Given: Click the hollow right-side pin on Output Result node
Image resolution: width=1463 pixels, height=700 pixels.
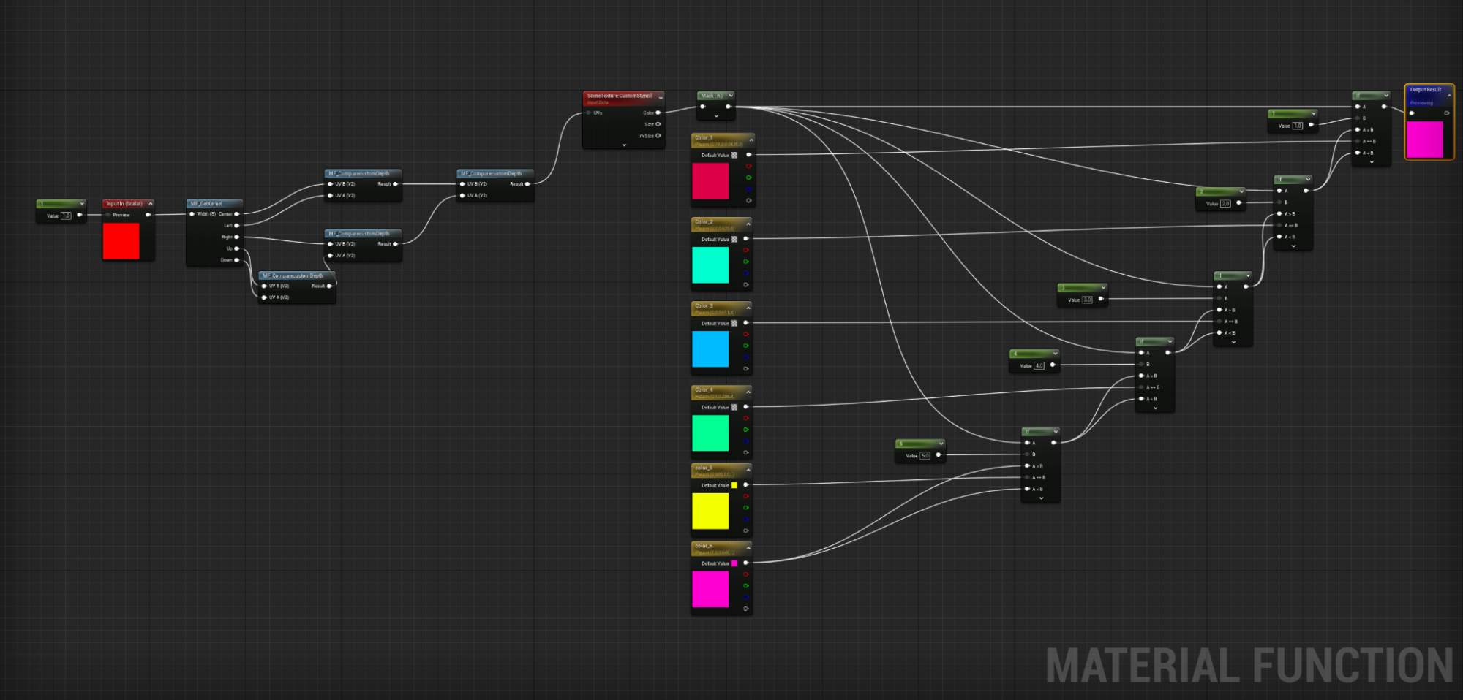Looking at the screenshot, I should 1447,113.
